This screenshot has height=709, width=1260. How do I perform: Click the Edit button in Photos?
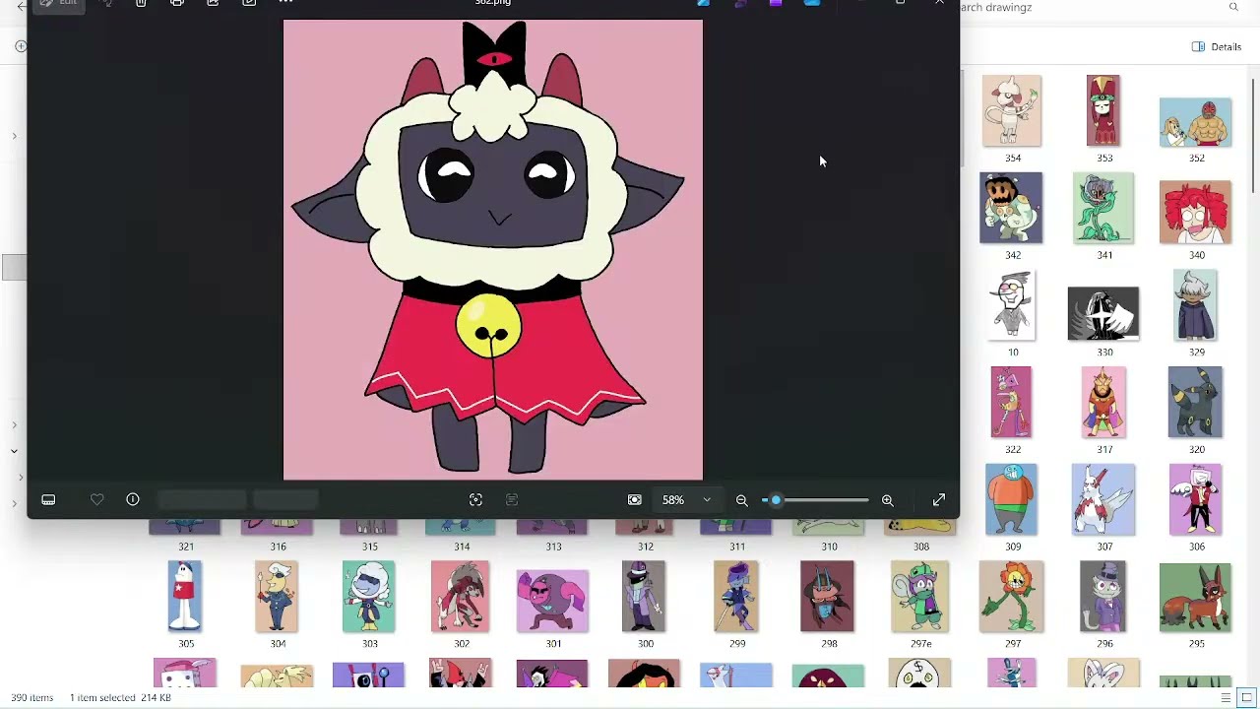58,3
